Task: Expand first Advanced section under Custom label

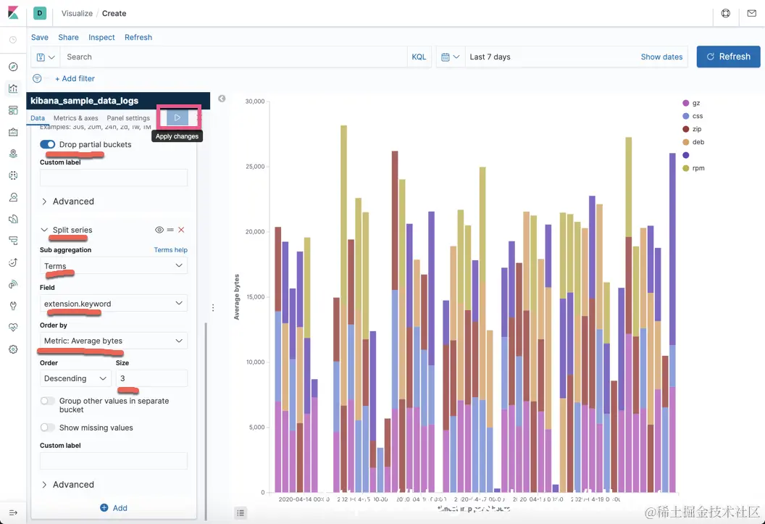Action: [x=67, y=201]
